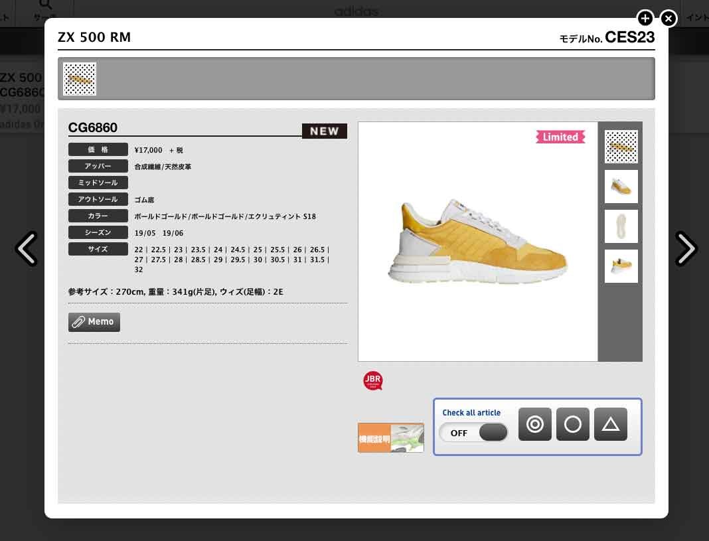
Task: Click the single circle rating button
Action: tap(572, 424)
